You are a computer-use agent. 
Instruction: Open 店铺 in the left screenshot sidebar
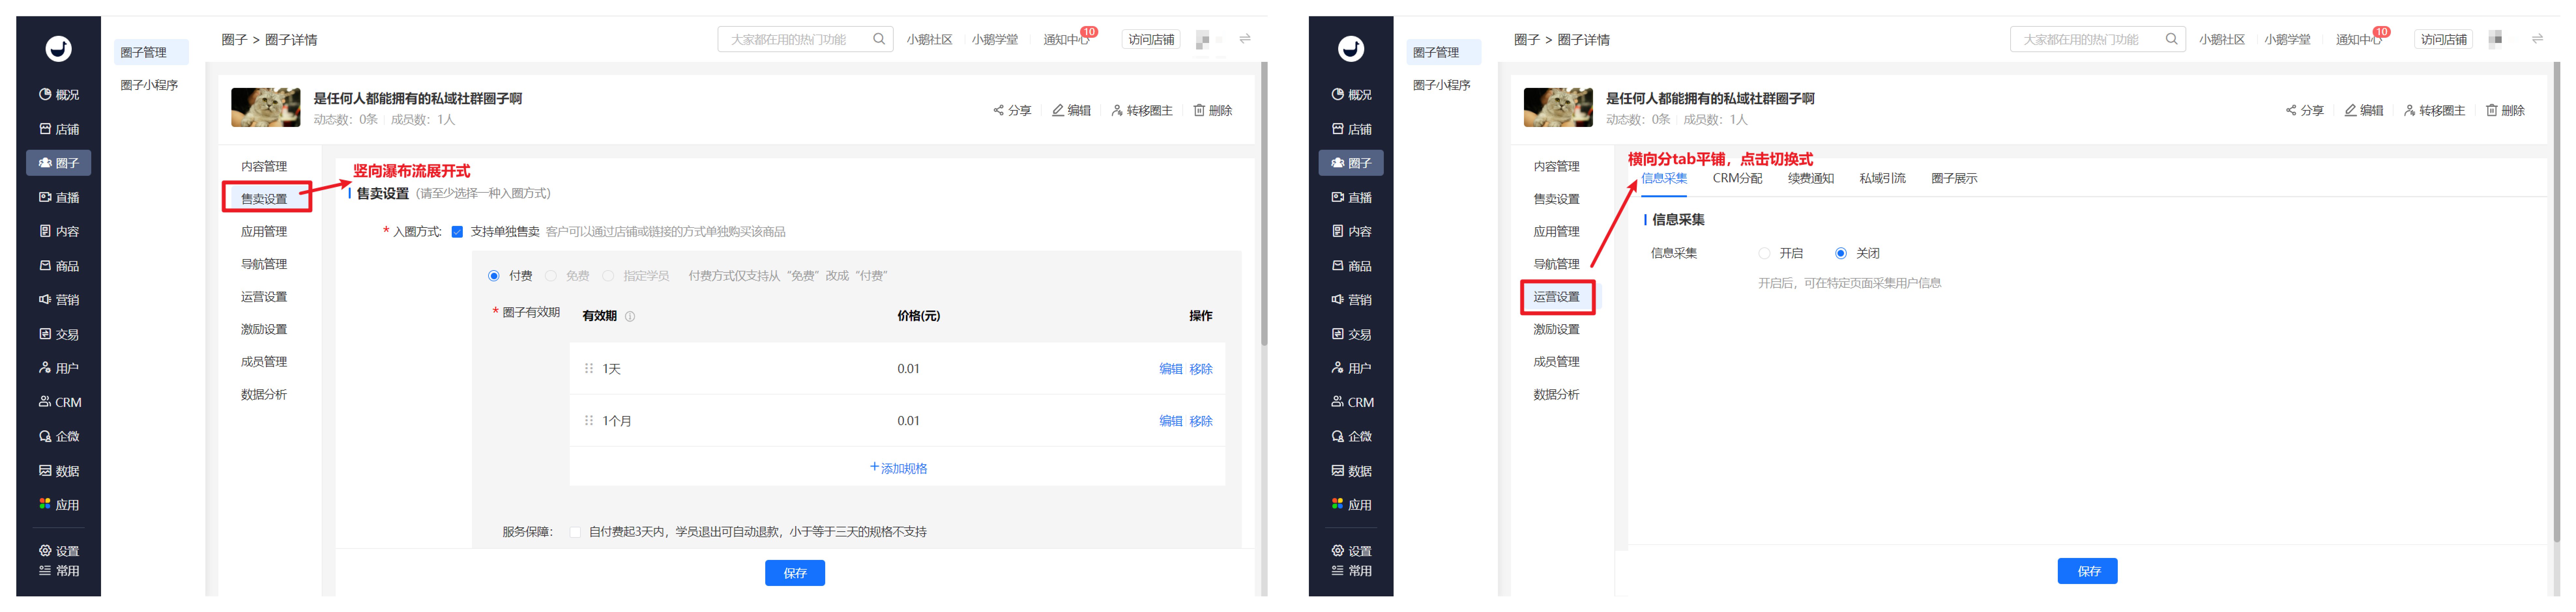click(59, 129)
